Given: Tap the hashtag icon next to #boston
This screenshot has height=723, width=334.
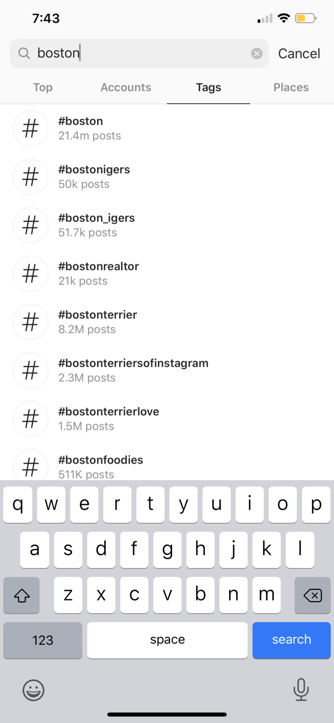Looking at the screenshot, I should click(x=30, y=128).
